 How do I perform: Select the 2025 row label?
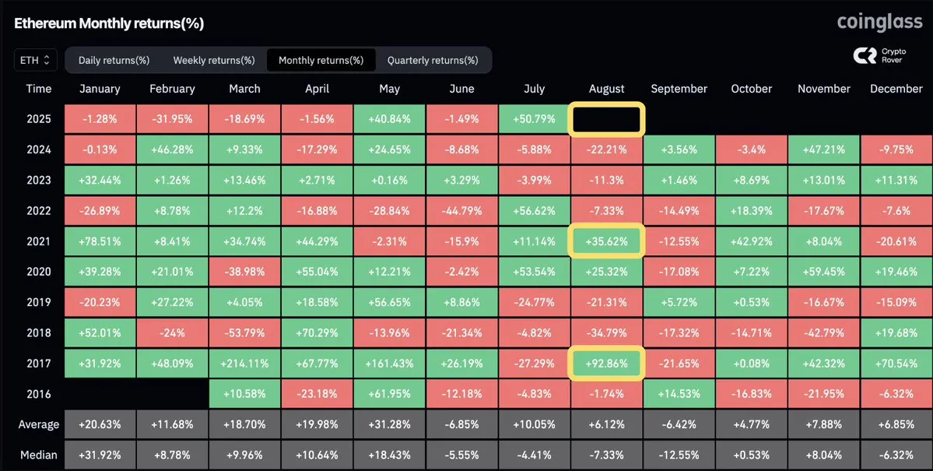point(39,120)
